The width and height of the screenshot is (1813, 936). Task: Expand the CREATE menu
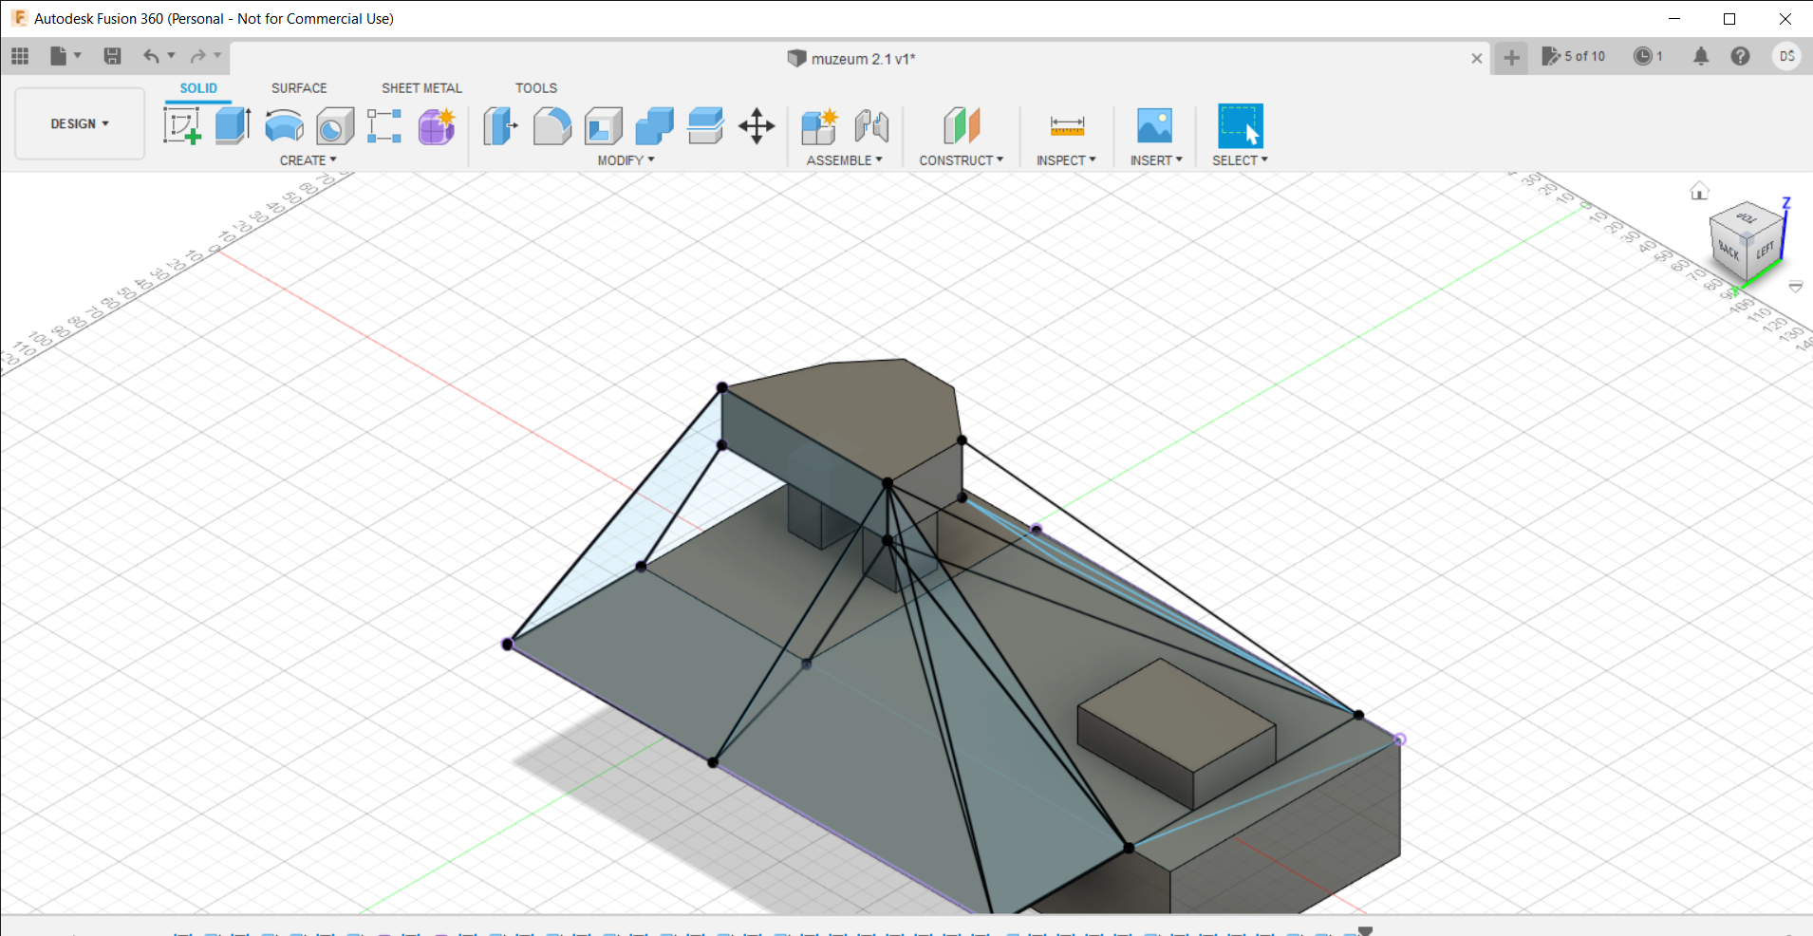click(308, 160)
